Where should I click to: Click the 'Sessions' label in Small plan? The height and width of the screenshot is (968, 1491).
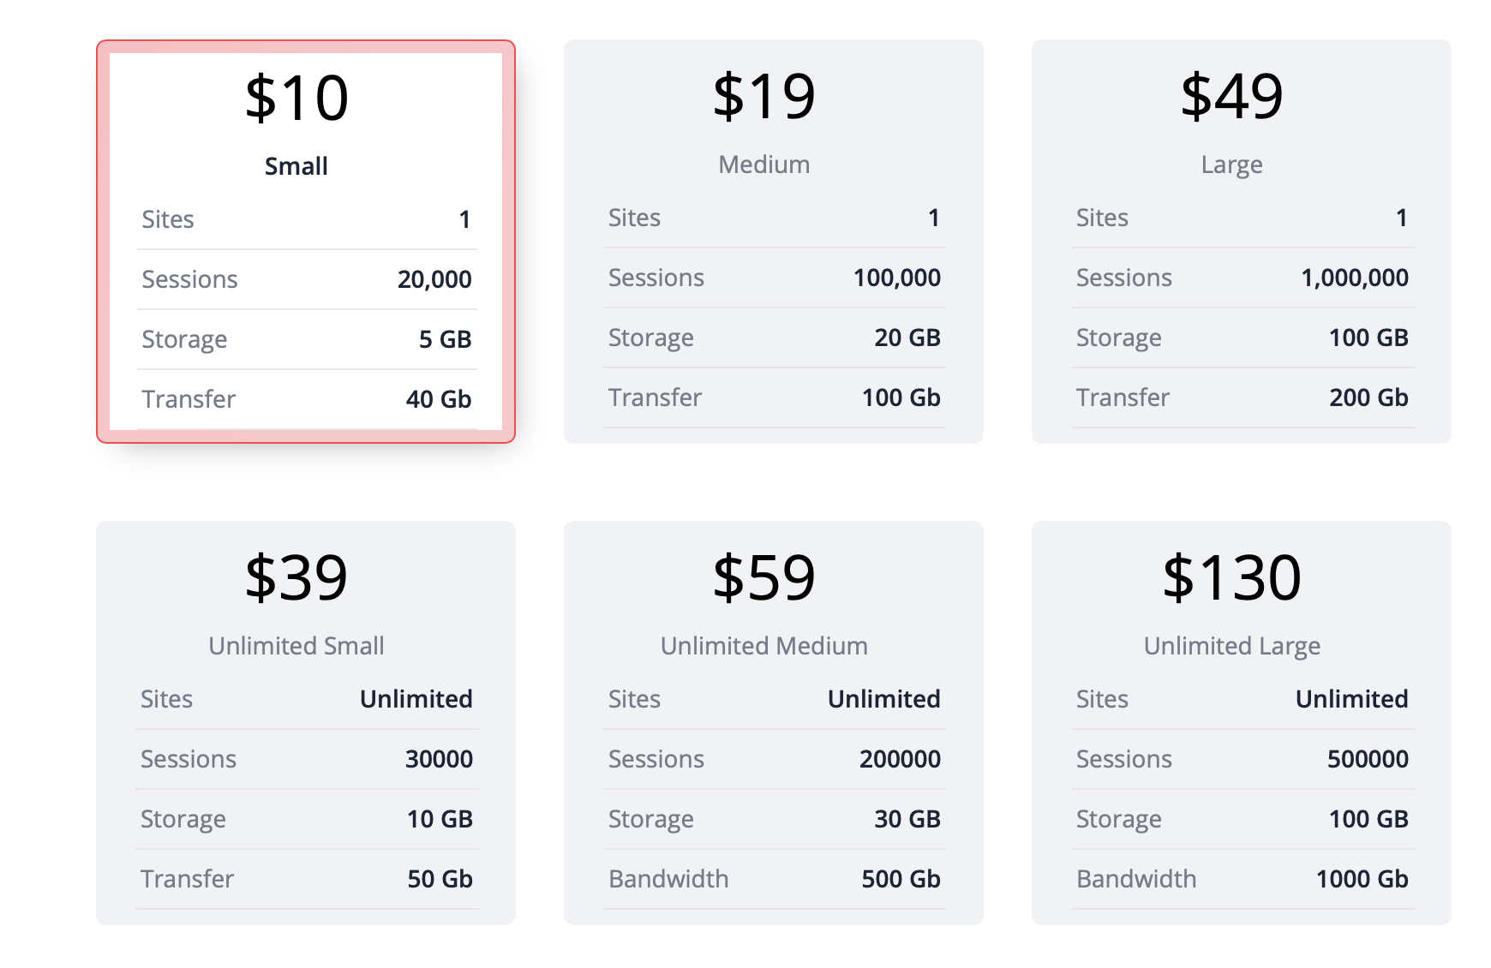point(189,279)
